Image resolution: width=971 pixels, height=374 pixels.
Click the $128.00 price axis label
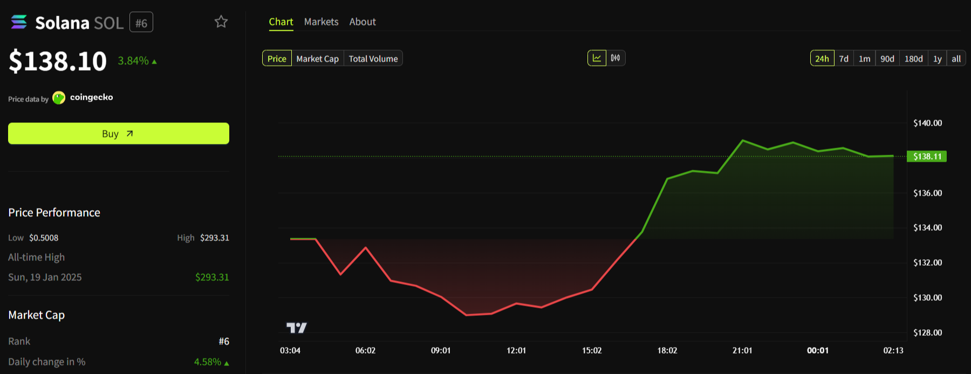tap(928, 333)
